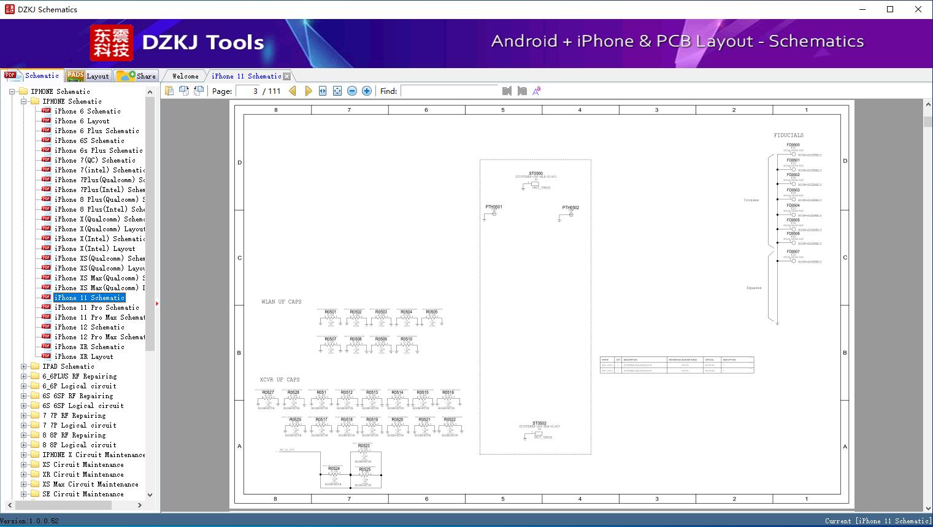933x527 pixels.
Task: Toggle match case search option icon
Action: tap(536, 91)
